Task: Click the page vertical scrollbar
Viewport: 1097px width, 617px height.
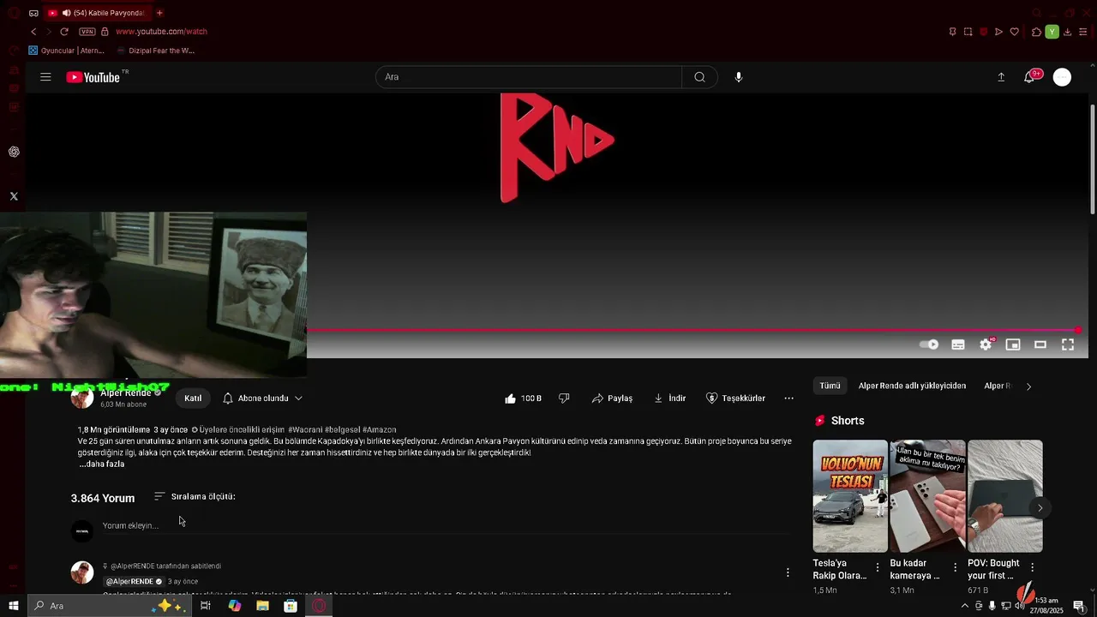Action: pos(1093,159)
